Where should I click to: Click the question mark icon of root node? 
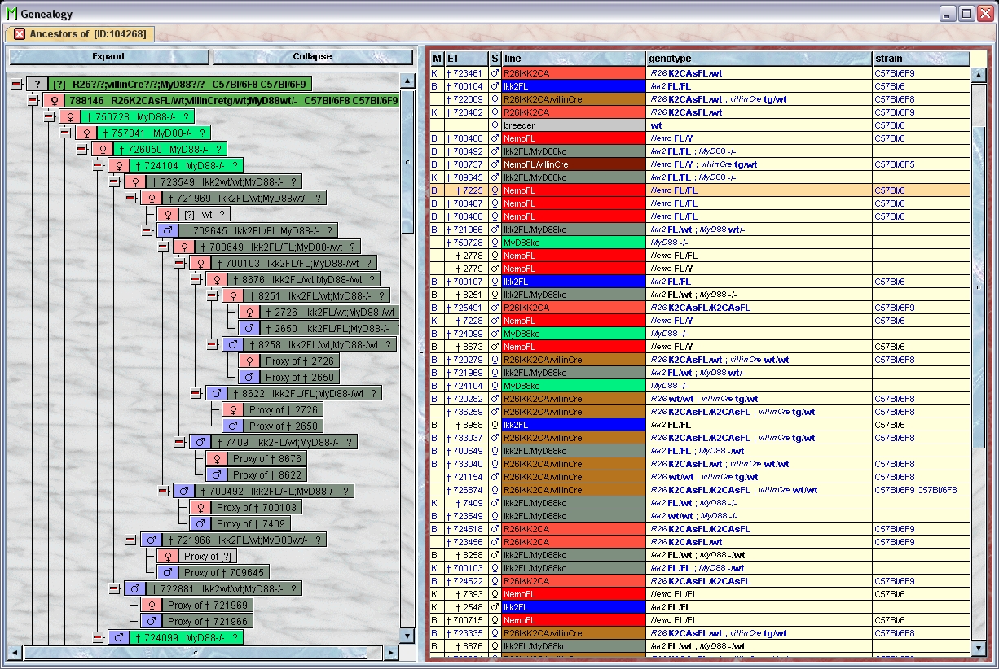(37, 84)
